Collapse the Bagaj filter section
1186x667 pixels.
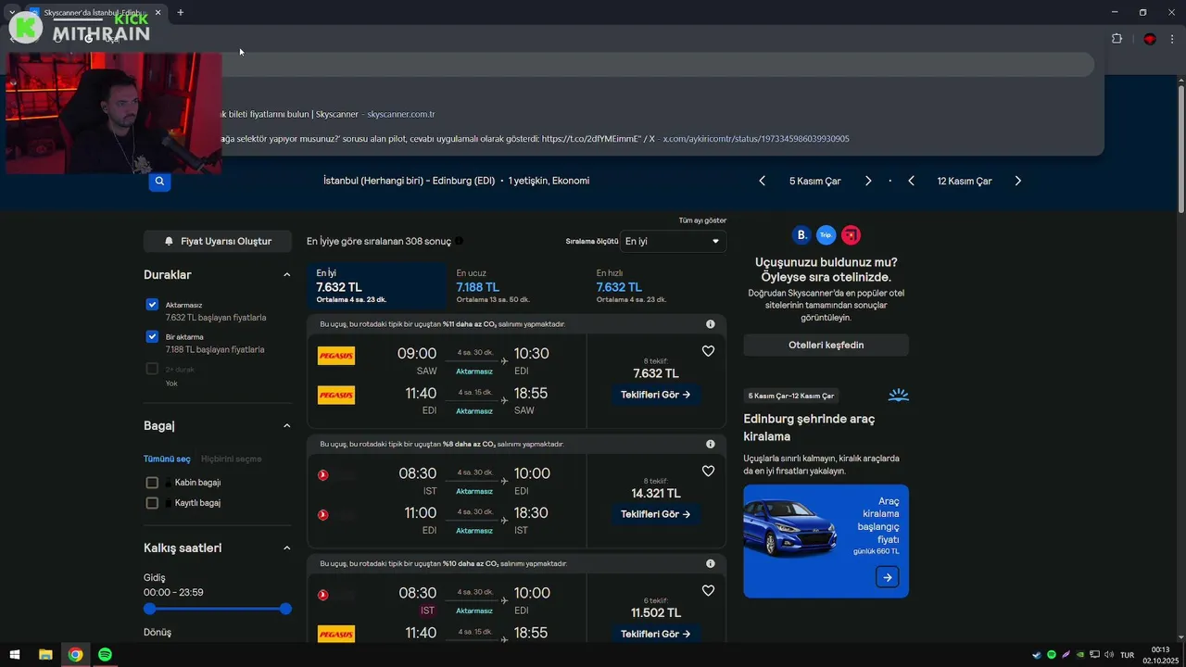click(286, 426)
